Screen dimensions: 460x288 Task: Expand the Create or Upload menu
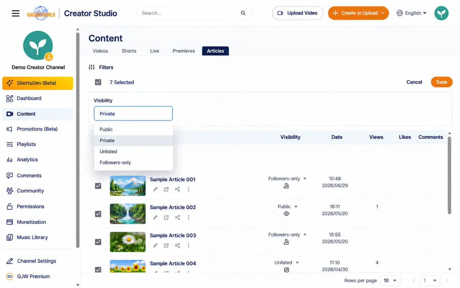pos(358,13)
